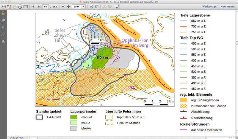Open the Layers panel in sidebar

click(x=3, y=42)
